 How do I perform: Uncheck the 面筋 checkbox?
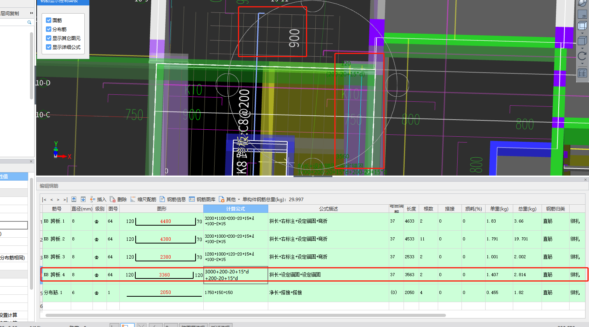pyautogui.click(x=49, y=20)
